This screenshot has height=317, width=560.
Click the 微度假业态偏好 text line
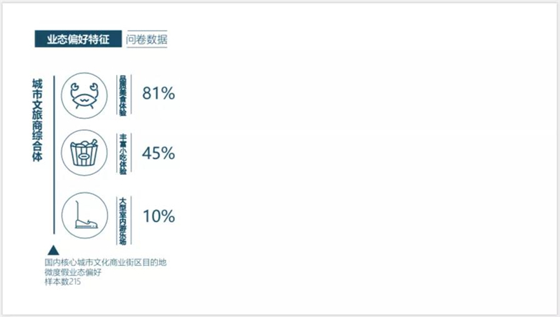click(x=73, y=272)
